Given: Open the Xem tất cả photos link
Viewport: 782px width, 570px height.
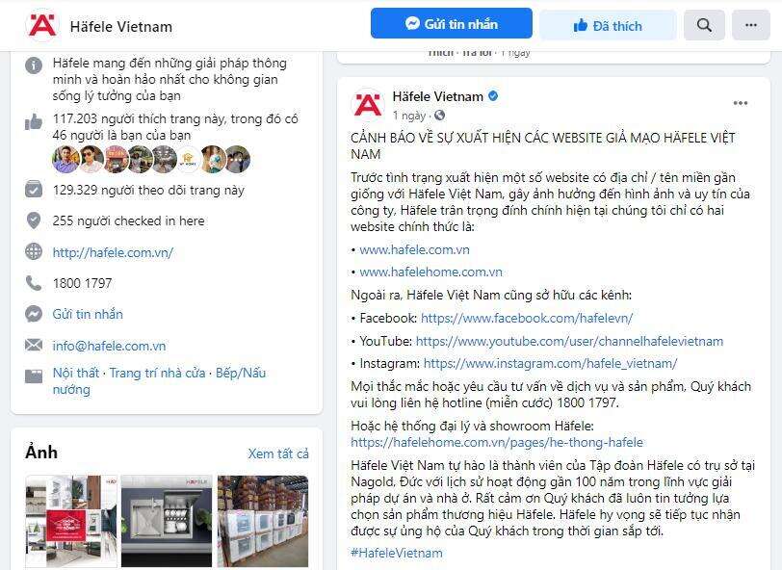Looking at the screenshot, I should click(x=278, y=453).
